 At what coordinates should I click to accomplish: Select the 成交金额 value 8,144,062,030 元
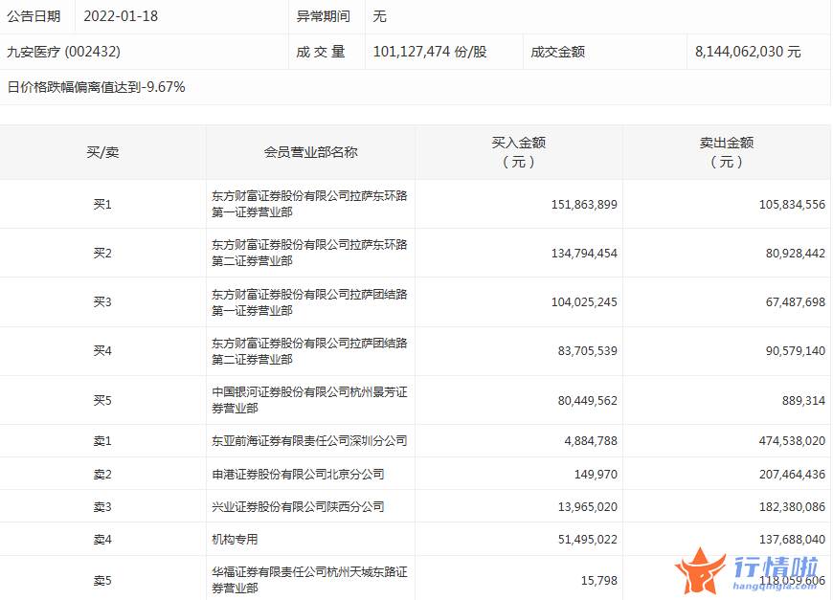[x=748, y=52]
